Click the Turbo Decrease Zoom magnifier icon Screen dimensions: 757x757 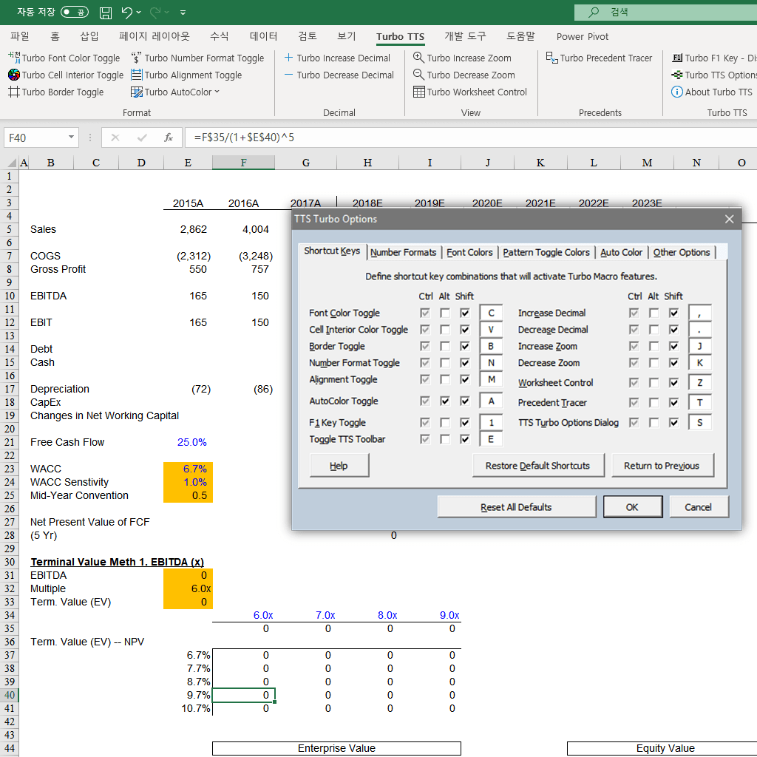tap(418, 75)
